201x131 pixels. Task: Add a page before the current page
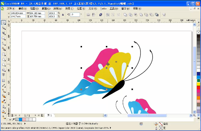(12, 115)
